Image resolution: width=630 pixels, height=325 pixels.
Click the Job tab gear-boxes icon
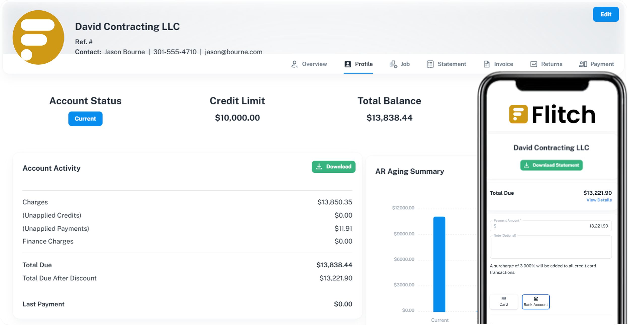pos(393,64)
